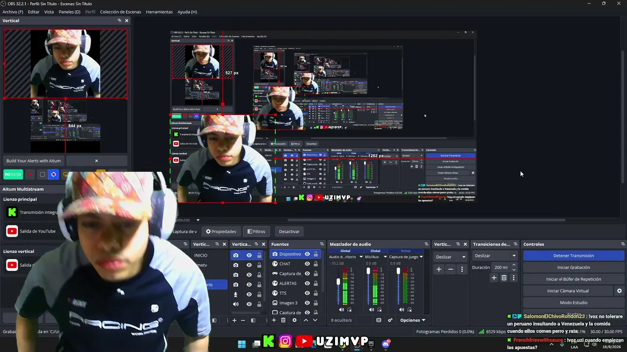627x352 pixels.
Task: Open the audio mixer Opciones dropdown
Action: (412, 320)
